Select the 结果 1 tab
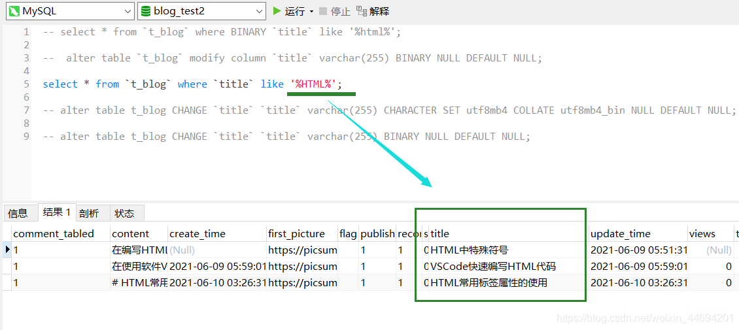Screen dimensions: 739x330 pyautogui.click(x=56, y=212)
